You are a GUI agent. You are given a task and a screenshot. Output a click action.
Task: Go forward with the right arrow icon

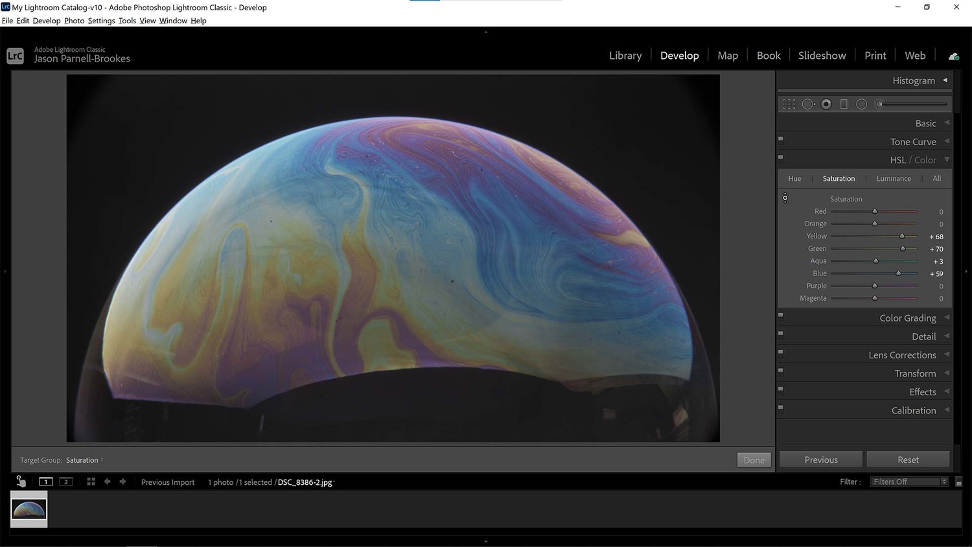click(x=122, y=482)
